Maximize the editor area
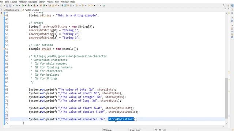Viewport: 234px width, 131px height. (x=228, y=9)
